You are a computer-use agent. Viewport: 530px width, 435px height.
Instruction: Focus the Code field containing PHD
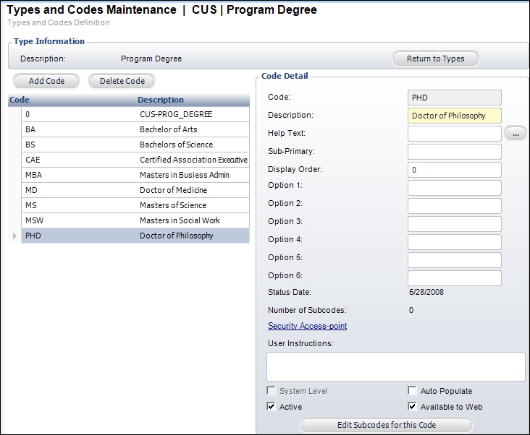tap(454, 98)
